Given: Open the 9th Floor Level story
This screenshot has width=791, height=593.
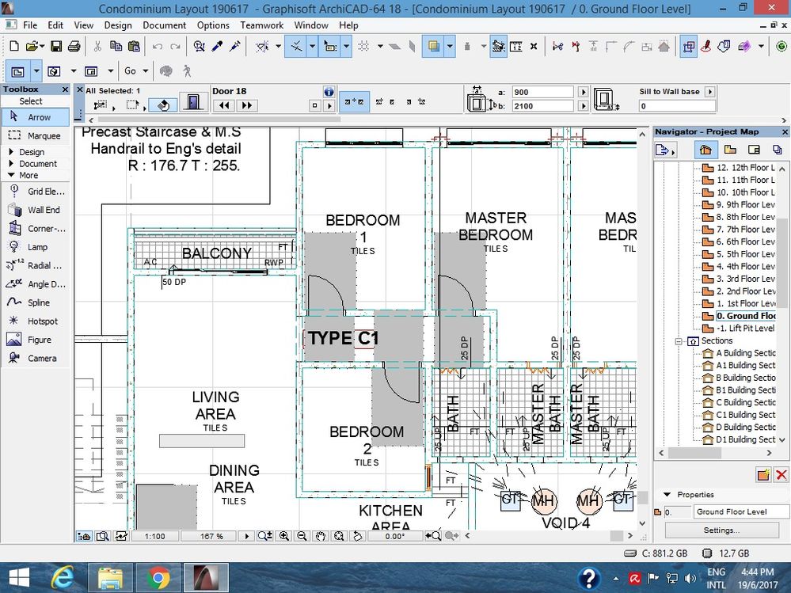Looking at the screenshot, I should [x=744, y=205].
